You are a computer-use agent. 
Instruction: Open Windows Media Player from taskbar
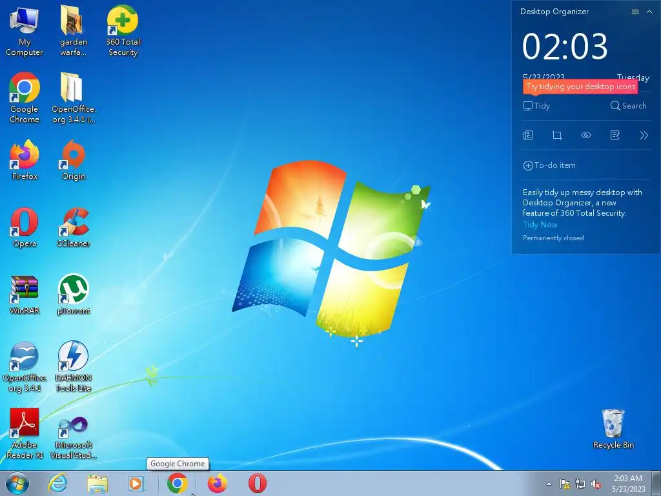[x=137, y=483]
